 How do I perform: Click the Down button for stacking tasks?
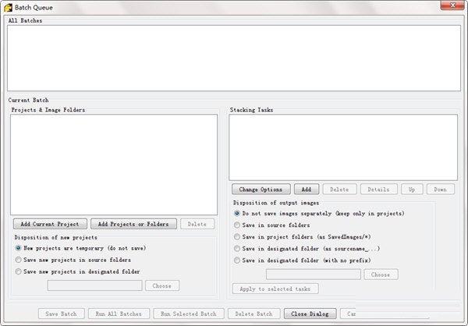[x=441, y=190]
